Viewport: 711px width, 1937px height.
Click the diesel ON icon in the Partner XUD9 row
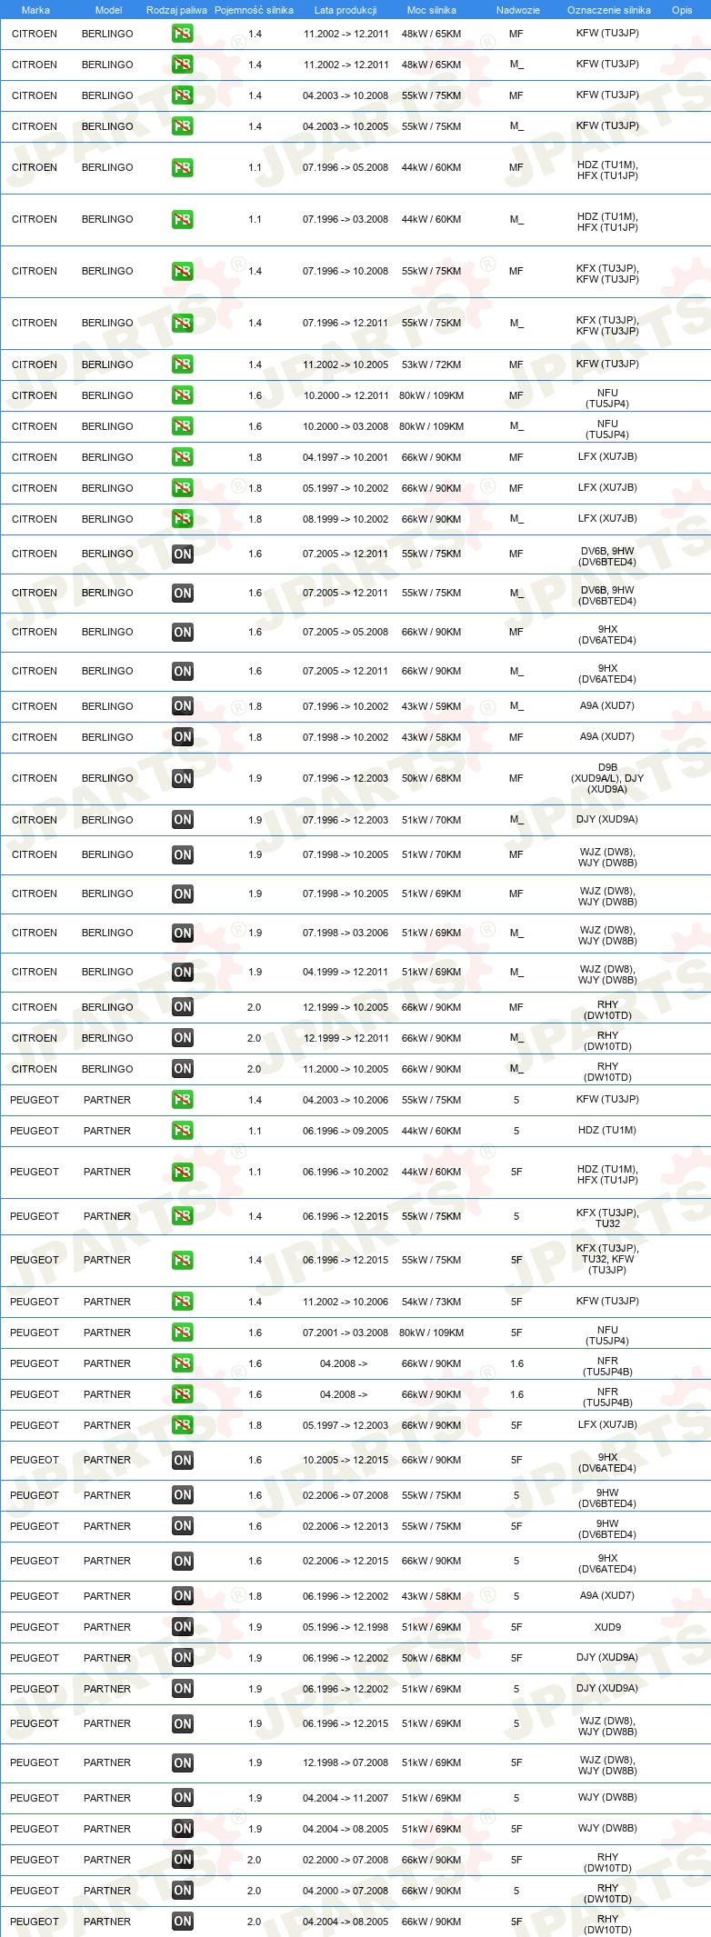point(183,1627)
